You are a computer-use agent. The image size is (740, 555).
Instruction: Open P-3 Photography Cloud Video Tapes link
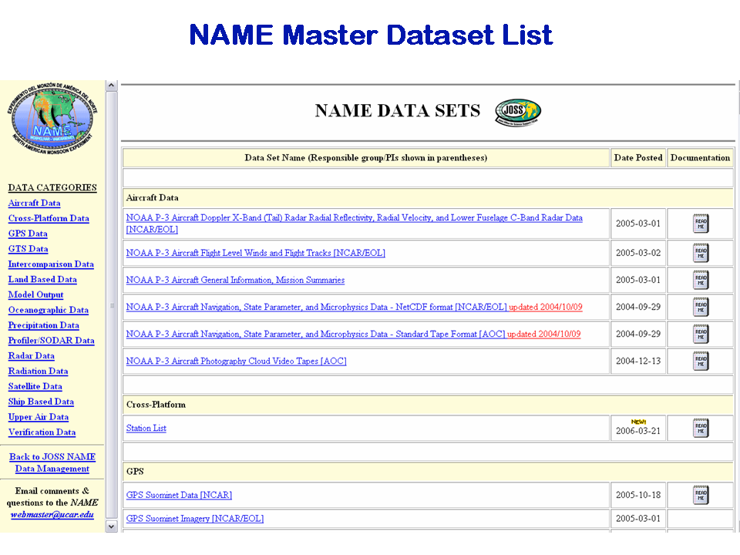pyautogui.click(x=236, y=361)
